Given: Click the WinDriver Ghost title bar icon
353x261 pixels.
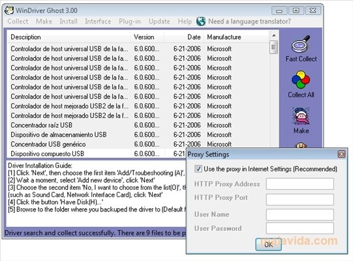Looking at the screenshot, I should 9,10.
